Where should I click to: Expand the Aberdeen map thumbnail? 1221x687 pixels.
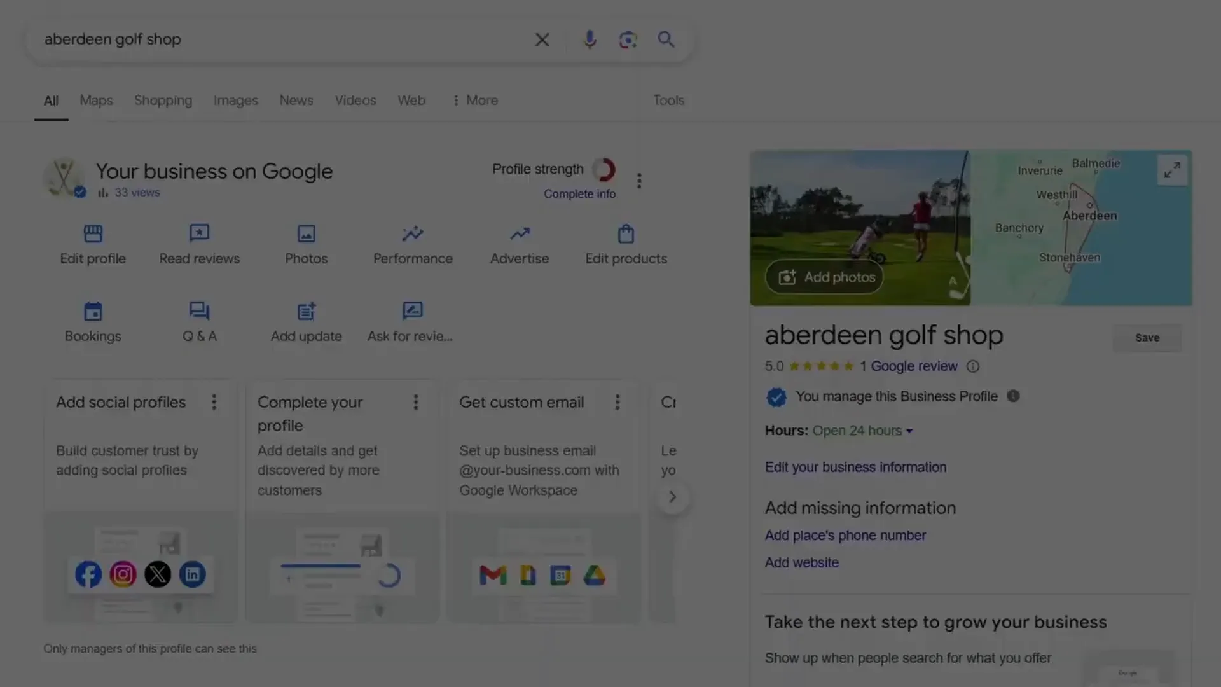(1172, 170)
